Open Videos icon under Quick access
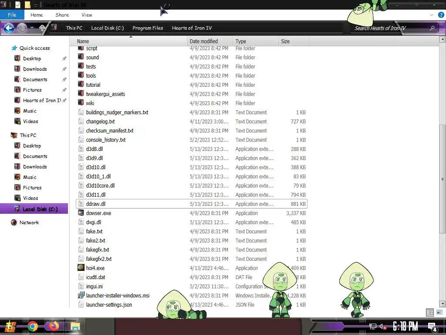This screenshot has height=335, width=446. tap(17, 121)
